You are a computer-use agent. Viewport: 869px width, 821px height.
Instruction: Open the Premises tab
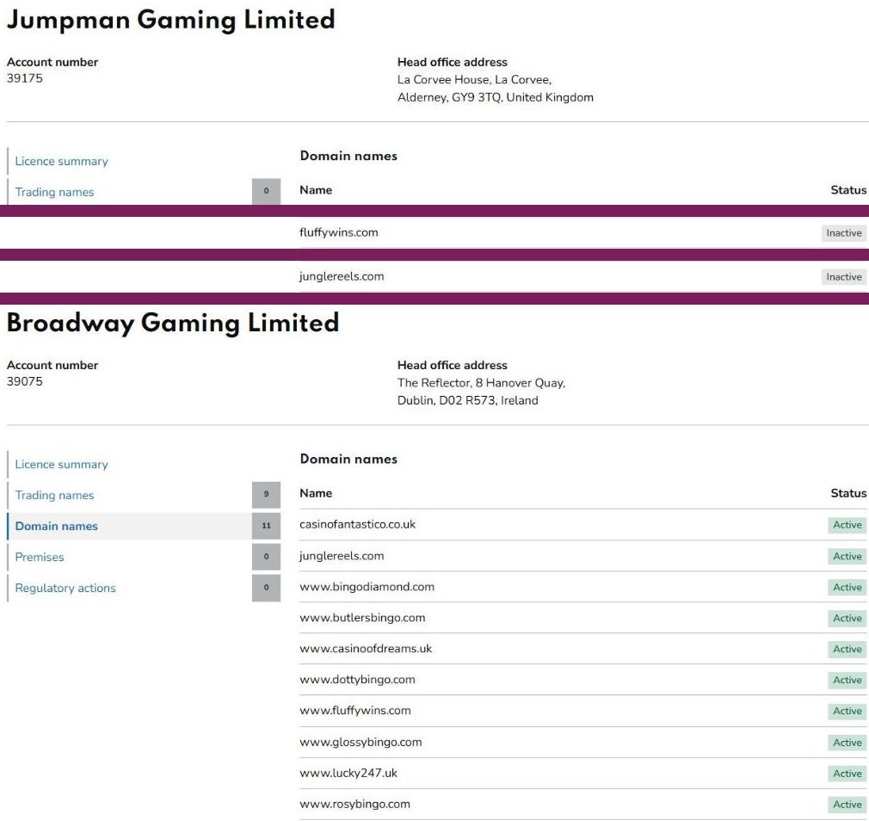(x=40, y=557)
